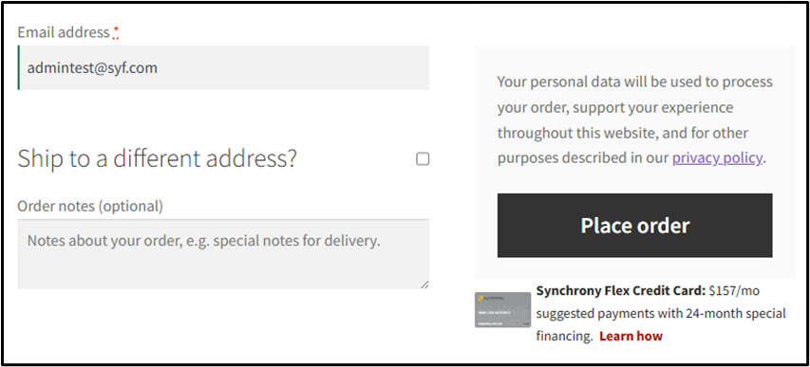Click the Learn how link
The width and height of the screenshot is (810, 367).
click(631, 336)
